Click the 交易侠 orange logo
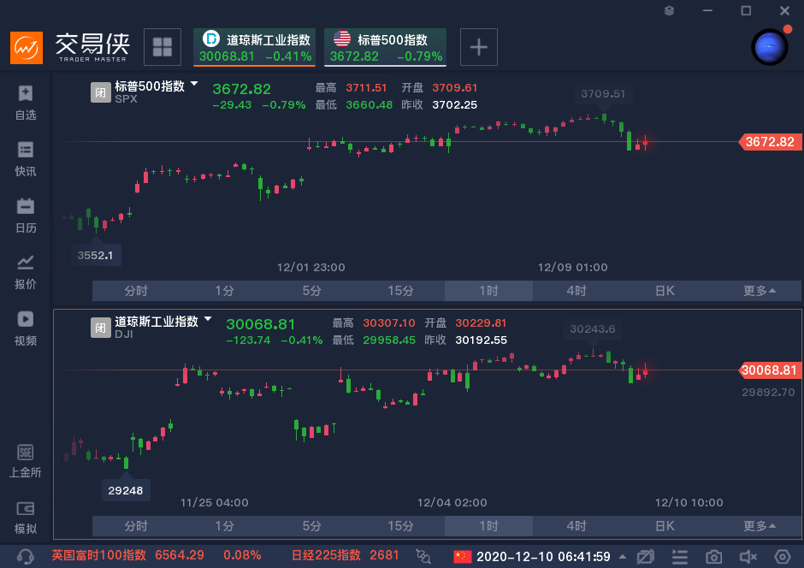 click(x=27, y=48)
